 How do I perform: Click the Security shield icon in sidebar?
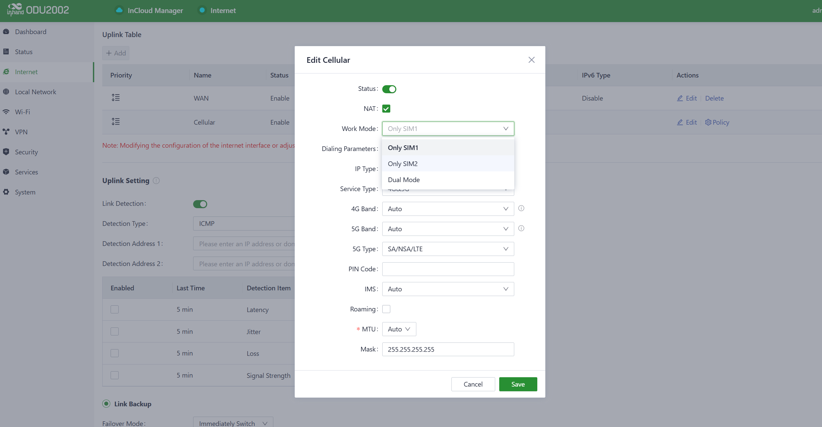[6, 152]
